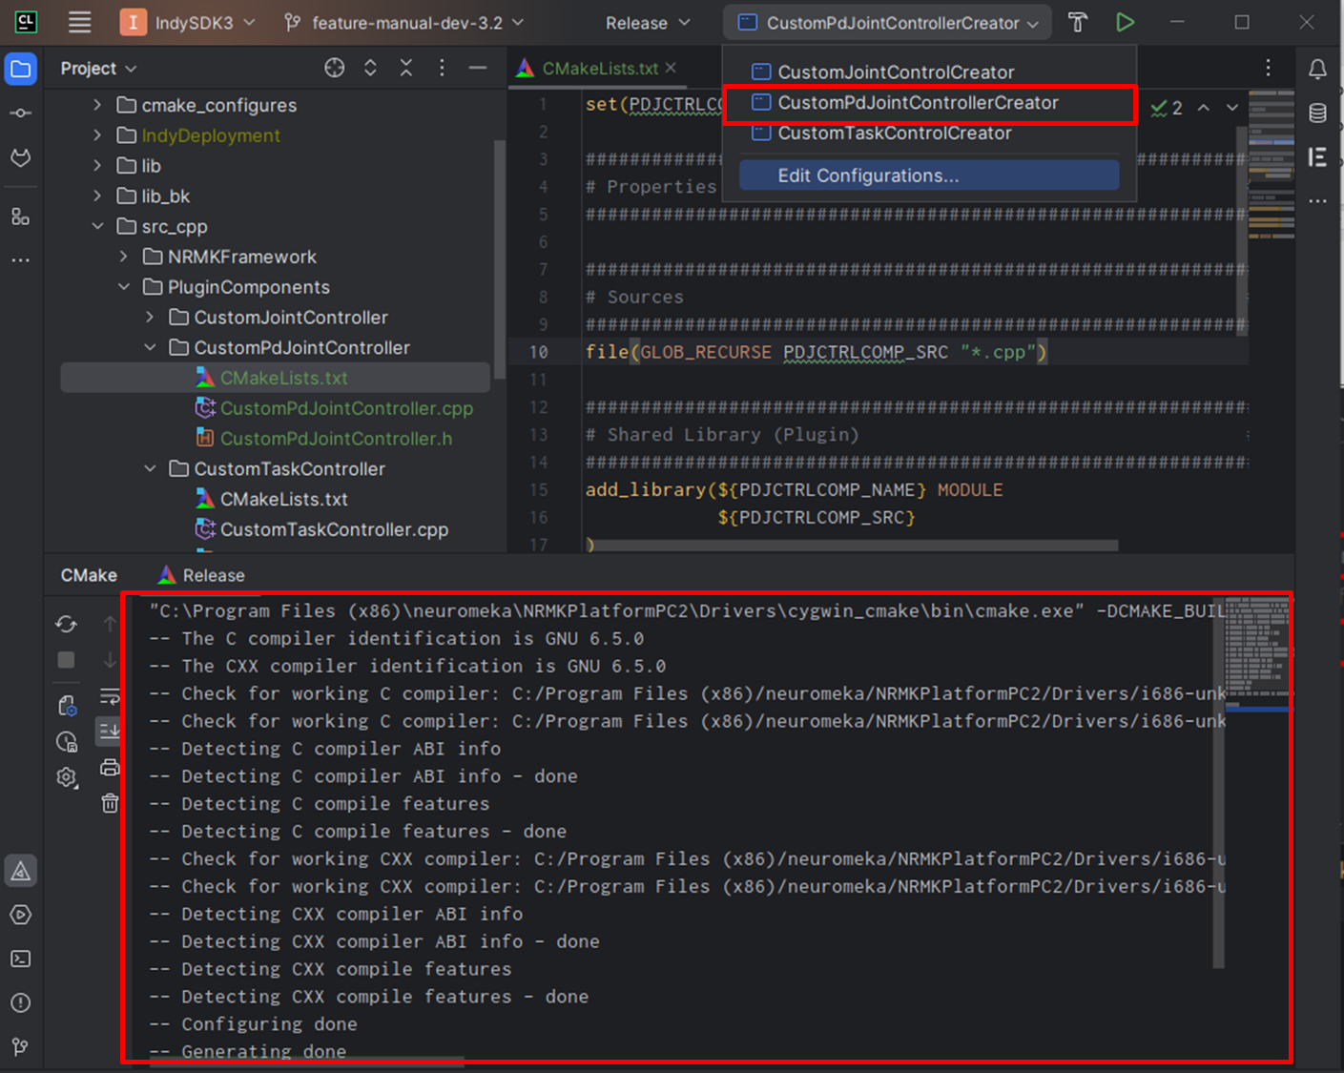Open the Problems tool window icon
Viewport: 1344px width, 1073px height.
(21, 1002)
